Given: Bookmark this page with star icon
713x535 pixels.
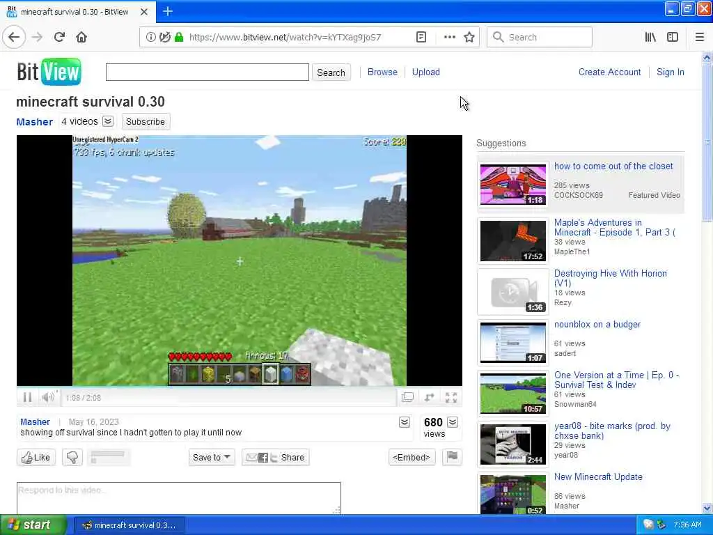Looking at the screenshot, I should coord(469,37).
